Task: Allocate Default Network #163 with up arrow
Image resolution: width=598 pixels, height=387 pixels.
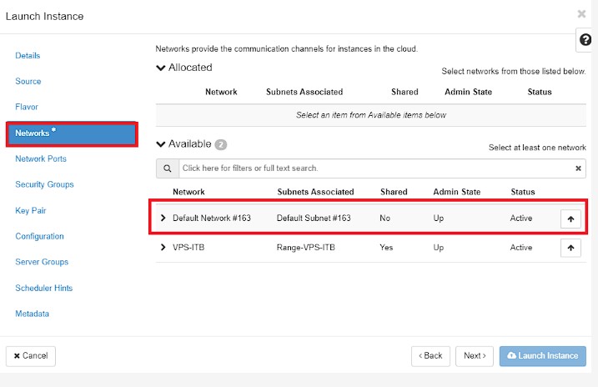Action: [x=570, y=219]
